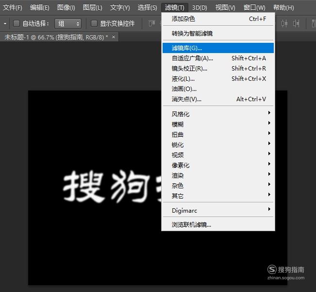This screenshot has width=316, height=292.
Task: Click the distribute right edges icon
Action: pos(296,23)
